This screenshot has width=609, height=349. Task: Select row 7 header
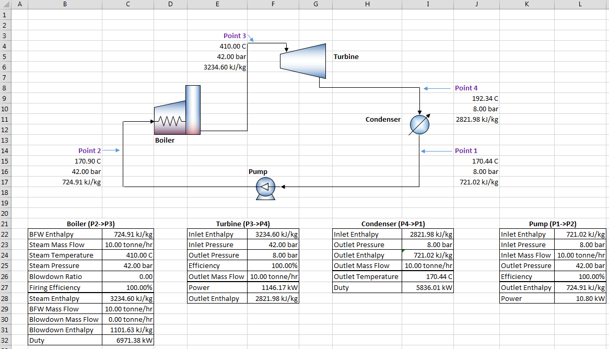pos(5,77)
